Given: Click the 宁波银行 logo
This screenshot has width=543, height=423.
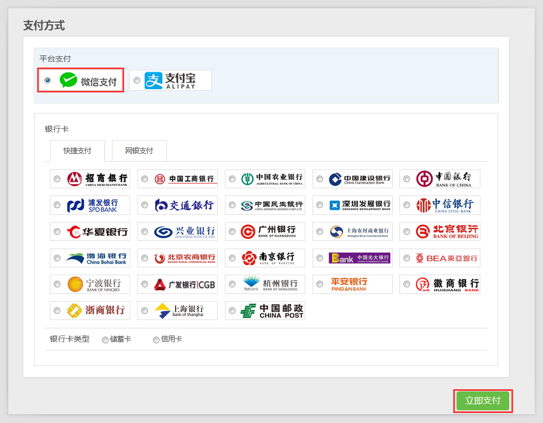Looking at the screenshot, I should coord(94,284).
